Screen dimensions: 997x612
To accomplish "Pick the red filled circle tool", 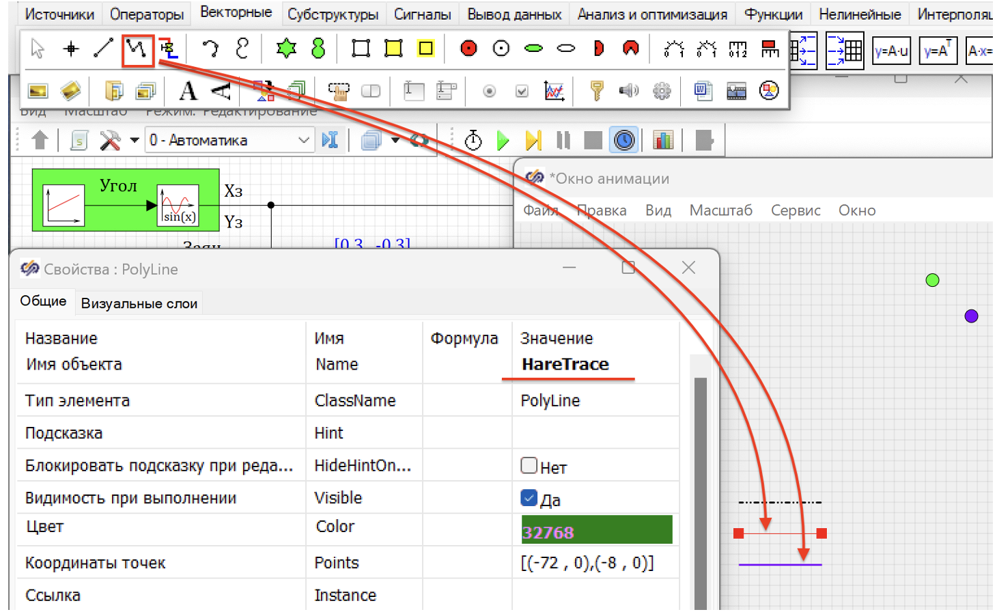I will tap(468, 48).
